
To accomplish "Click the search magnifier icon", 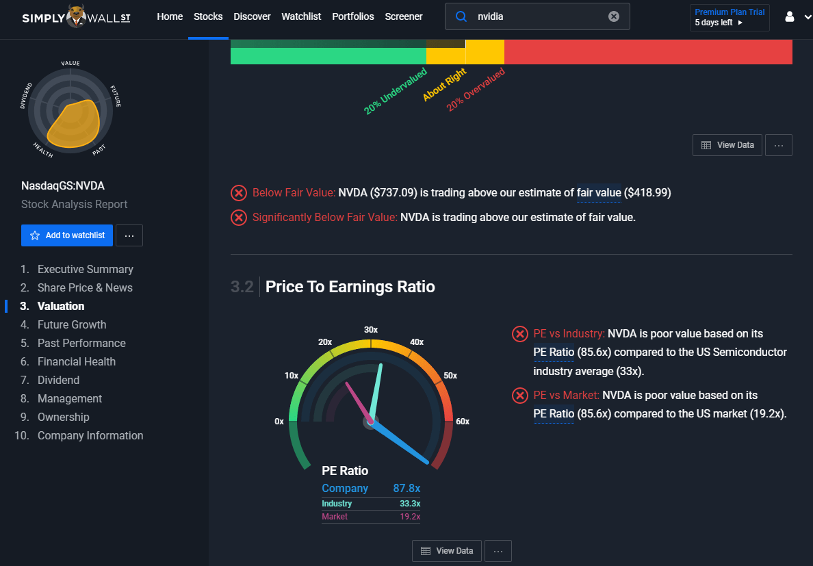I will coord(461,16).
